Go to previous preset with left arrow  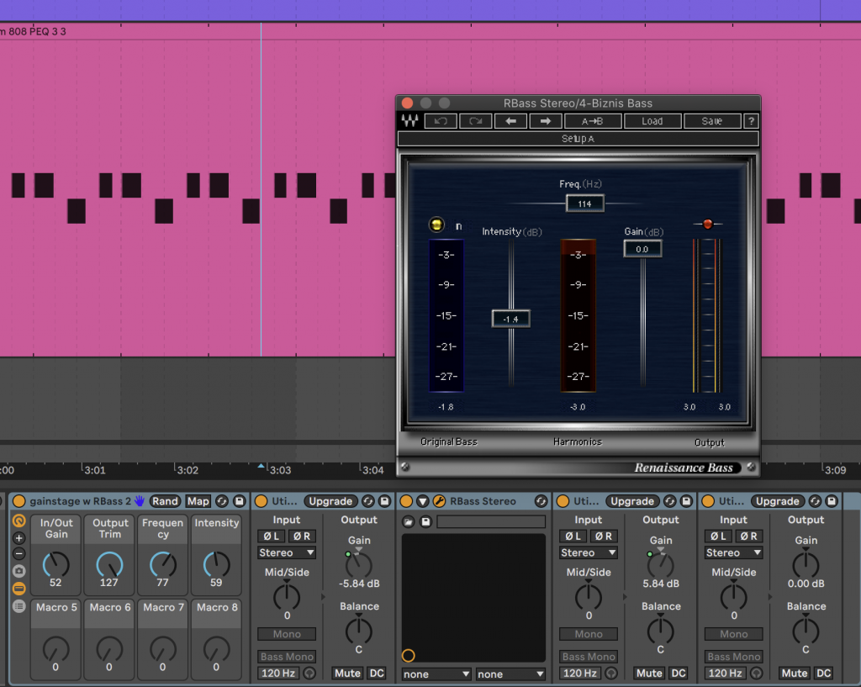tap(510, 121)
